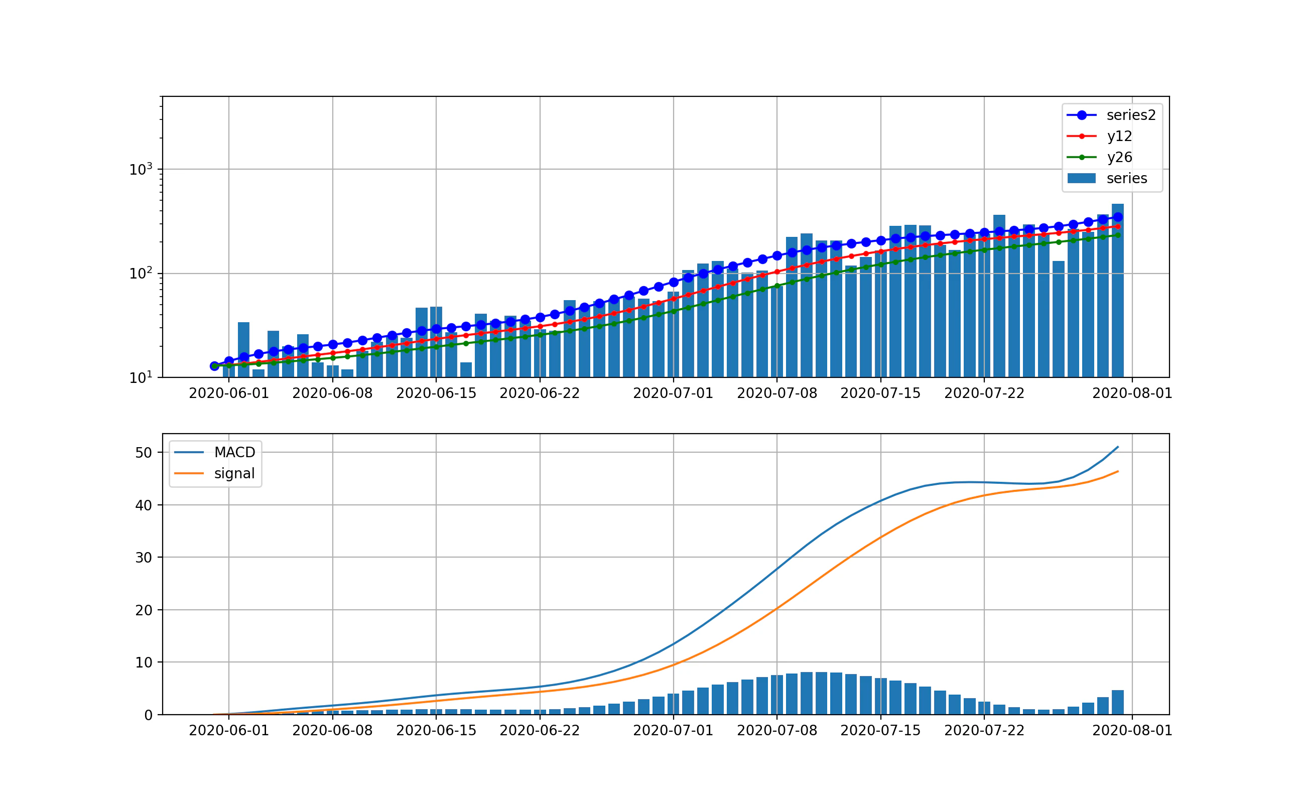Click bottom chart 2020-06-01 axis label

click(229, 730)
